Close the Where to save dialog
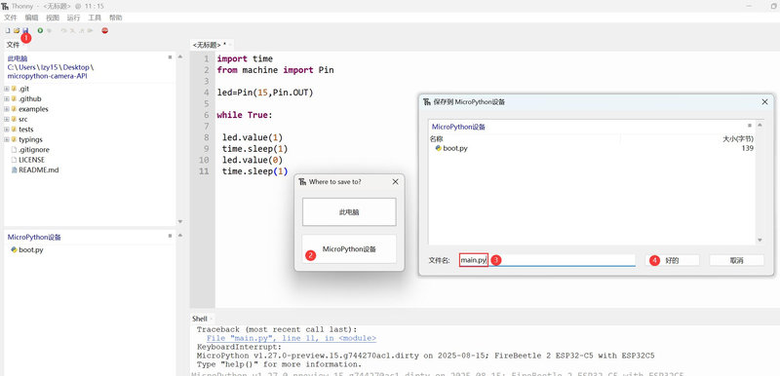 pyautogui.click(x=396, y=182)
